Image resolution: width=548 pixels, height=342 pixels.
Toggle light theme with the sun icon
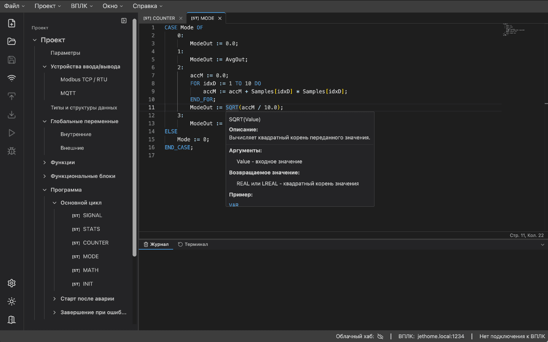point(12,301)
